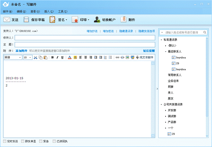Image resolution: width=212 pixels, height=147 pixels.
Task: Enable the 定时发送 checkbox
Action: pyautogui.click(x=5, y=141)
